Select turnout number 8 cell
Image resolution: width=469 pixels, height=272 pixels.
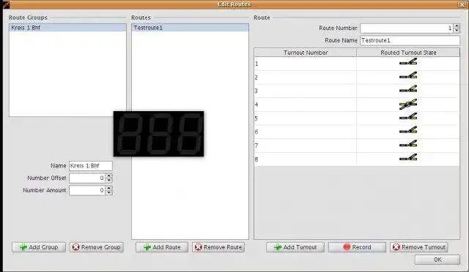[x=306, y=159]
